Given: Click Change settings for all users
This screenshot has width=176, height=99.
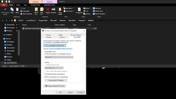Looking at the screenshot, I should pos(55,86).
